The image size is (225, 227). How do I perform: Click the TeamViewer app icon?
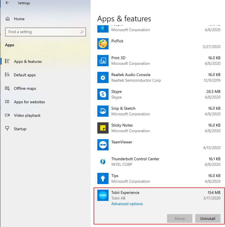coord(103,145)
